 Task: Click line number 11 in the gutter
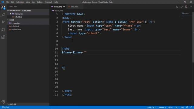pyautogui.click(x=56, y=52)
